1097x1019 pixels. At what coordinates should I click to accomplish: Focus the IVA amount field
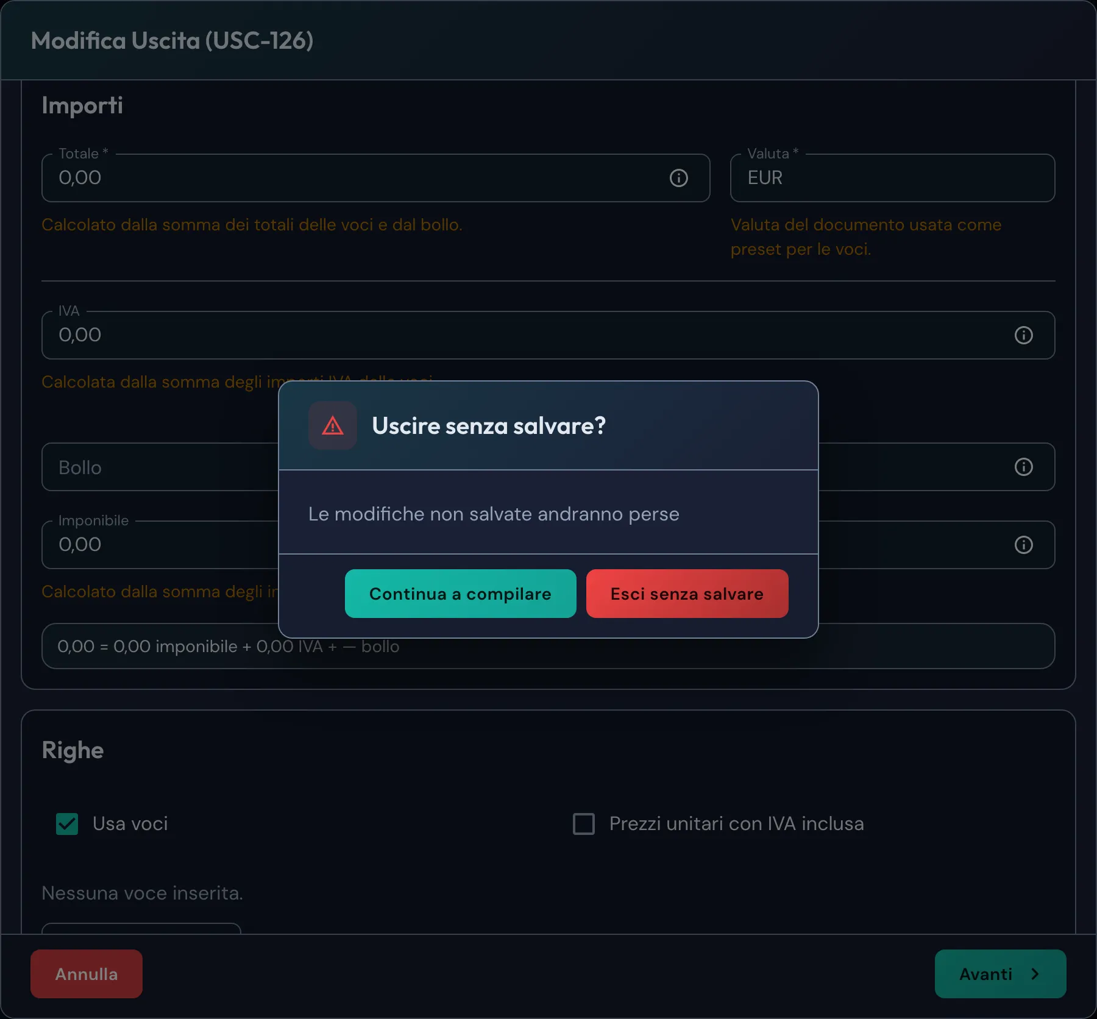click(548, 335)
